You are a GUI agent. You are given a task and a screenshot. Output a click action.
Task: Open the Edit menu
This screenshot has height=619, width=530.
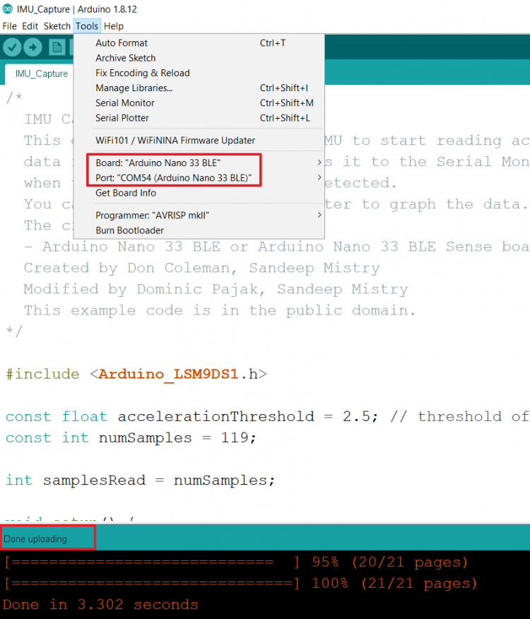[x=30, y=26]
